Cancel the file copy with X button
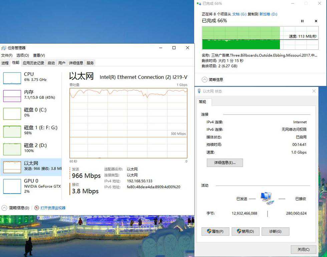327x257 pixels. tap(316, 21)
